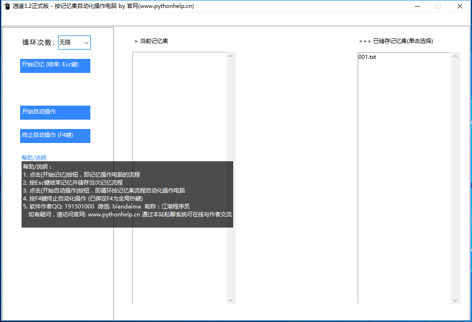This screenshot has width=472, height=322.
Task: Minimize the 逍遥3.2 window
Action: pyautogui.click(x=417, y=6)
